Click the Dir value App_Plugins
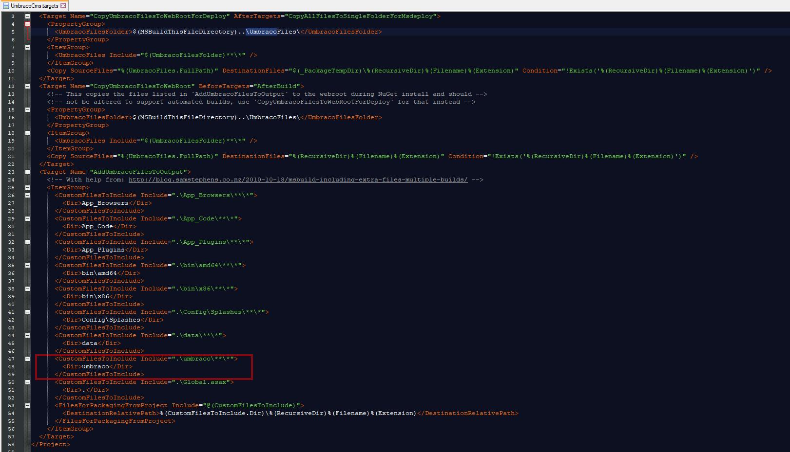This screenshot has height=452, width=790. [103, 250]
